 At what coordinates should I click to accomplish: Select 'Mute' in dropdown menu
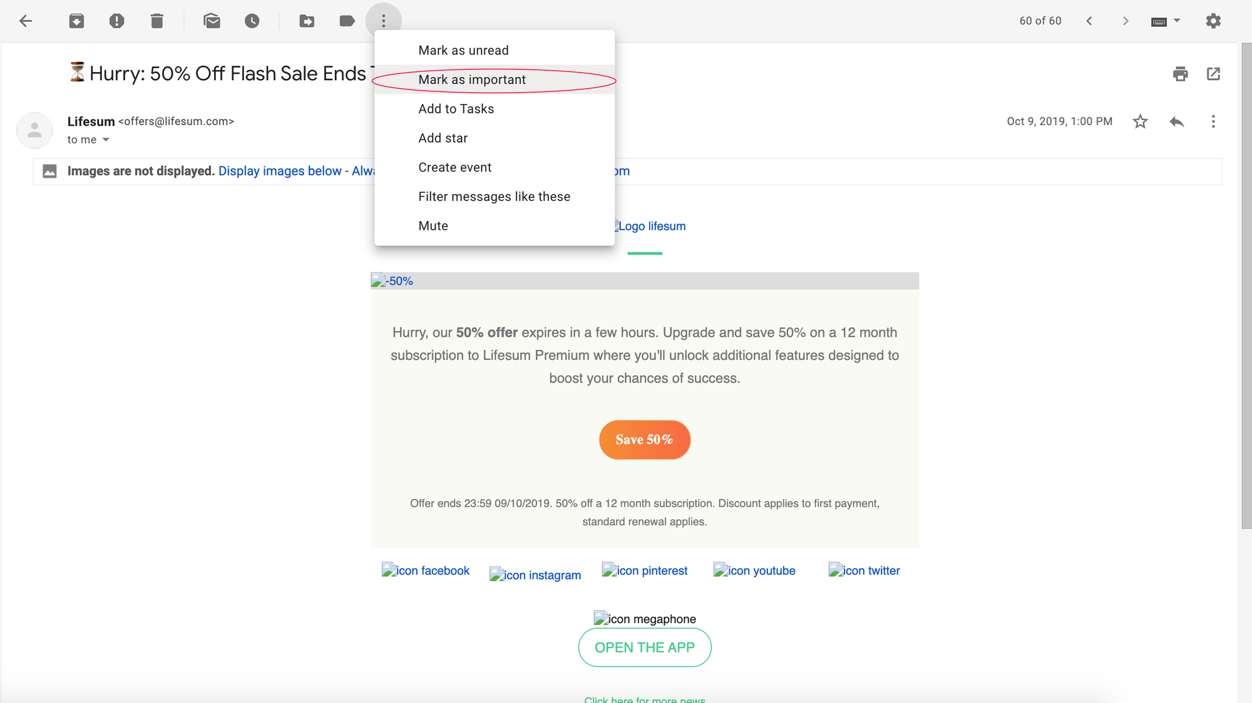coord(495,226)
